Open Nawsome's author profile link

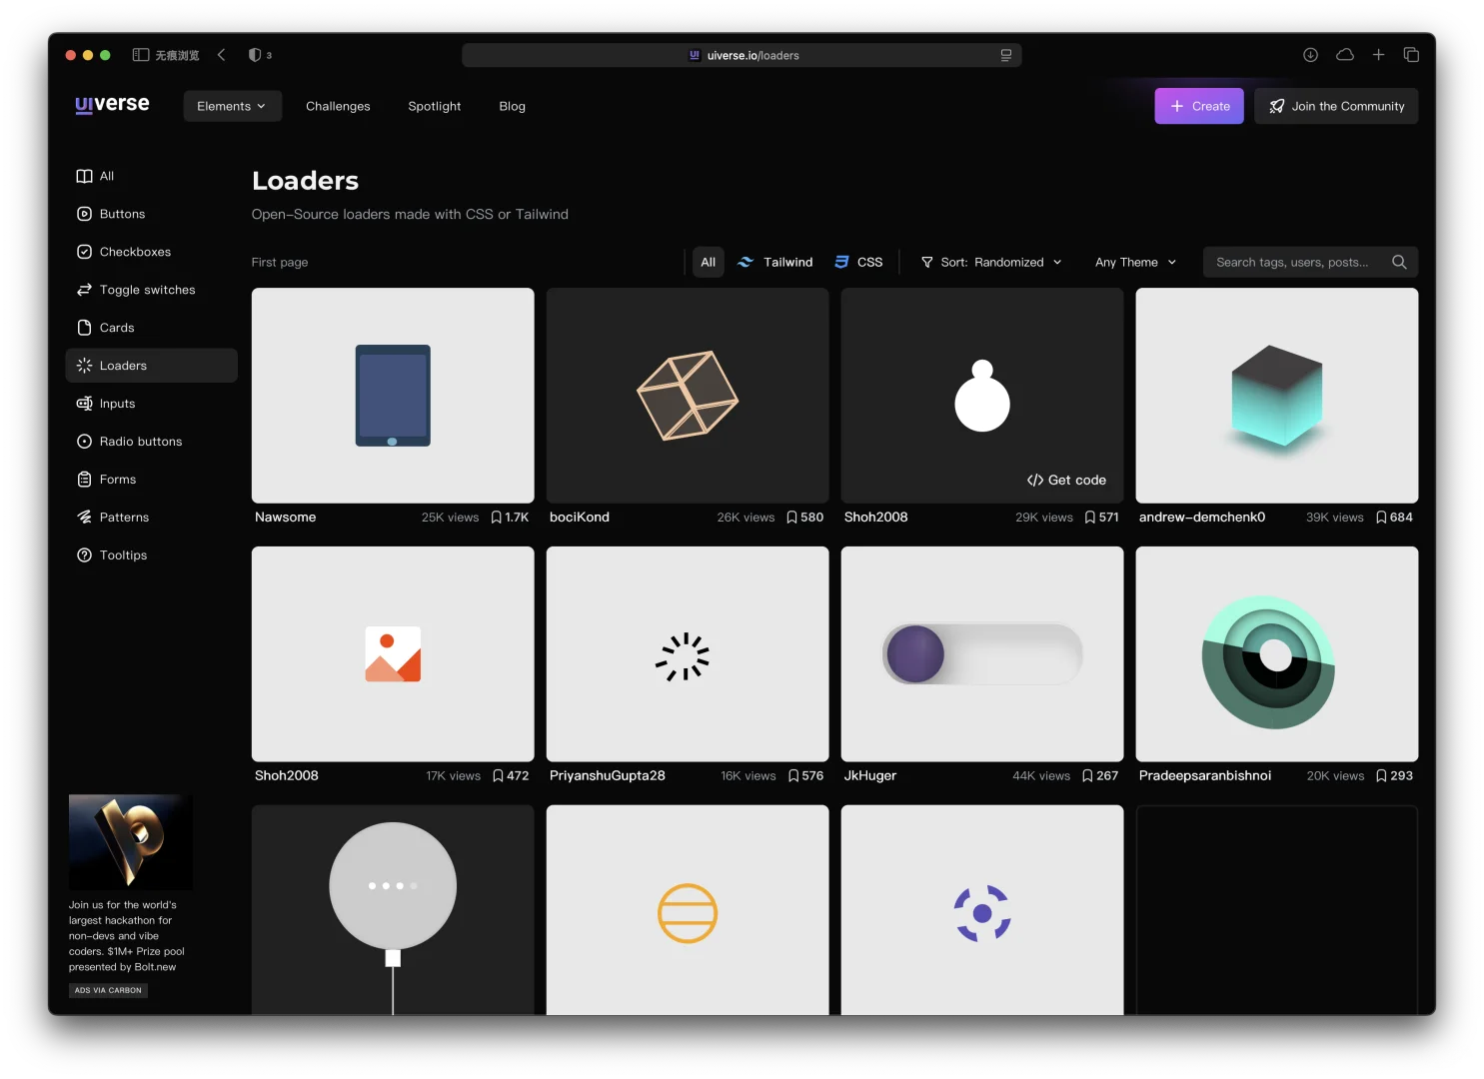(x=285, y=518)
